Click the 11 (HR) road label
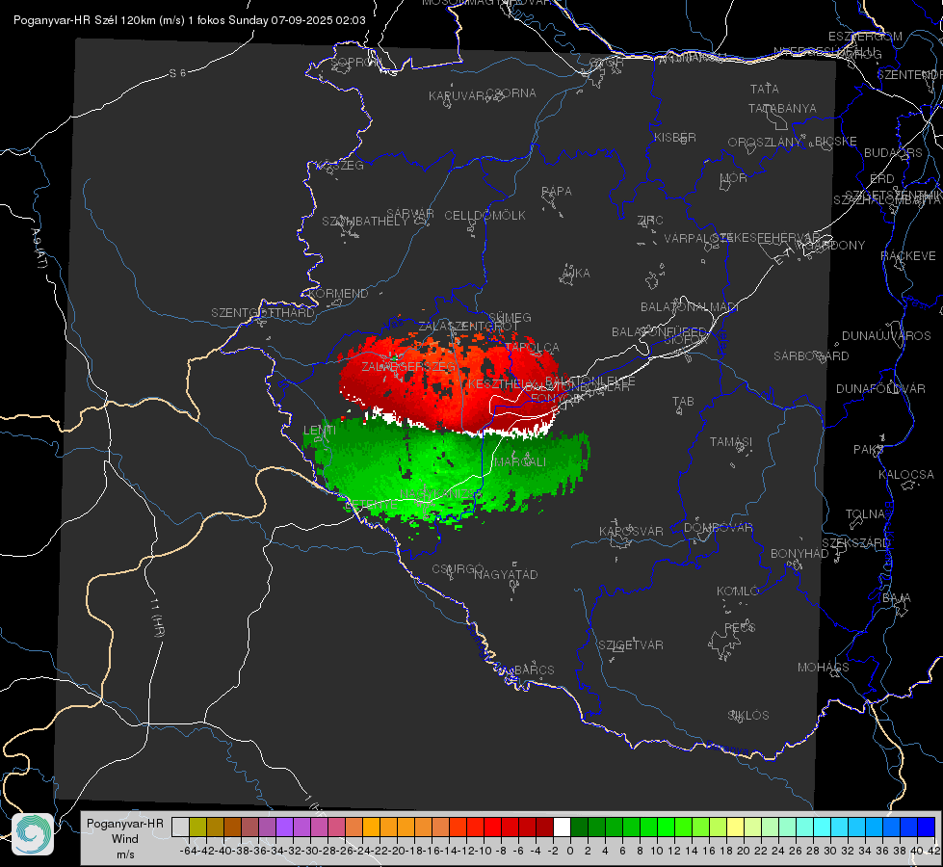 click(x=156, y=617)
